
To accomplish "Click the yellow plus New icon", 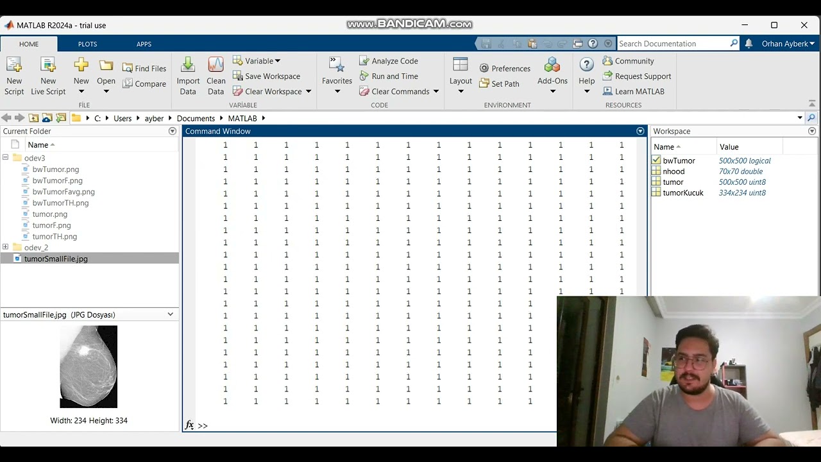I will [81, 65].
